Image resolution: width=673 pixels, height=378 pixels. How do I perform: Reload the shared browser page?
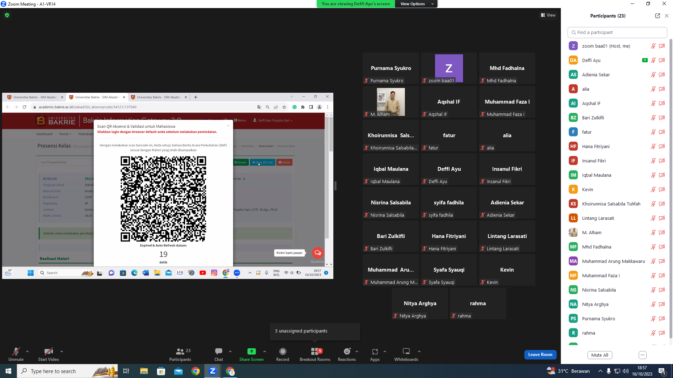point(25,107)
